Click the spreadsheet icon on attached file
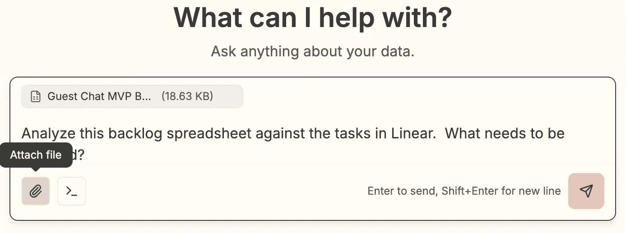Screen dimensions: 626x233 (36, 96)
